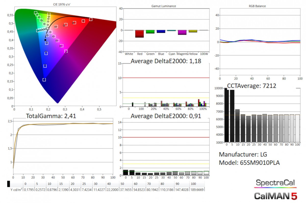306x203 pixels.
Task: Click the Average DeltaE2000: 0,91 label
Action: 166,116
